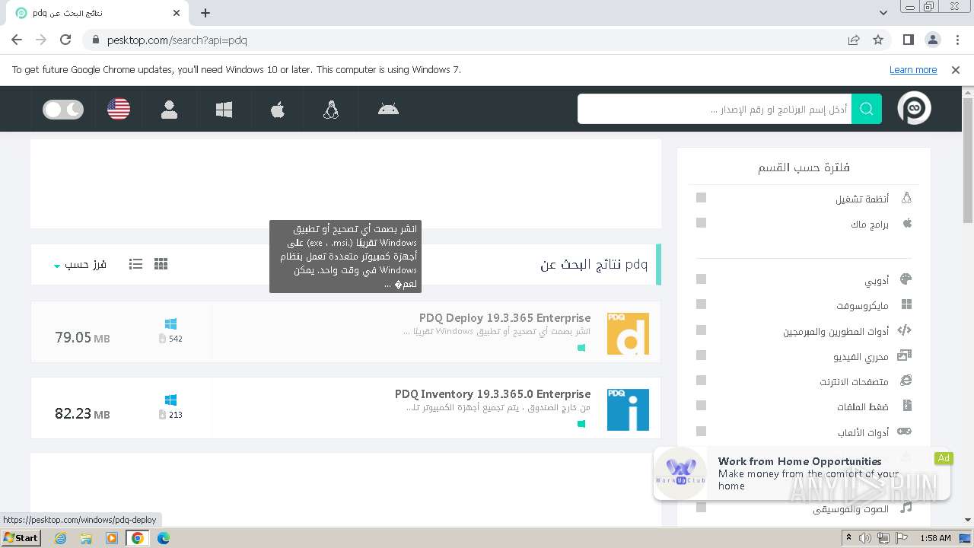Viewport: 974px width, 548px height.
Task: Open the فرز حسب sort dropdown
Action: pos(80,264)
